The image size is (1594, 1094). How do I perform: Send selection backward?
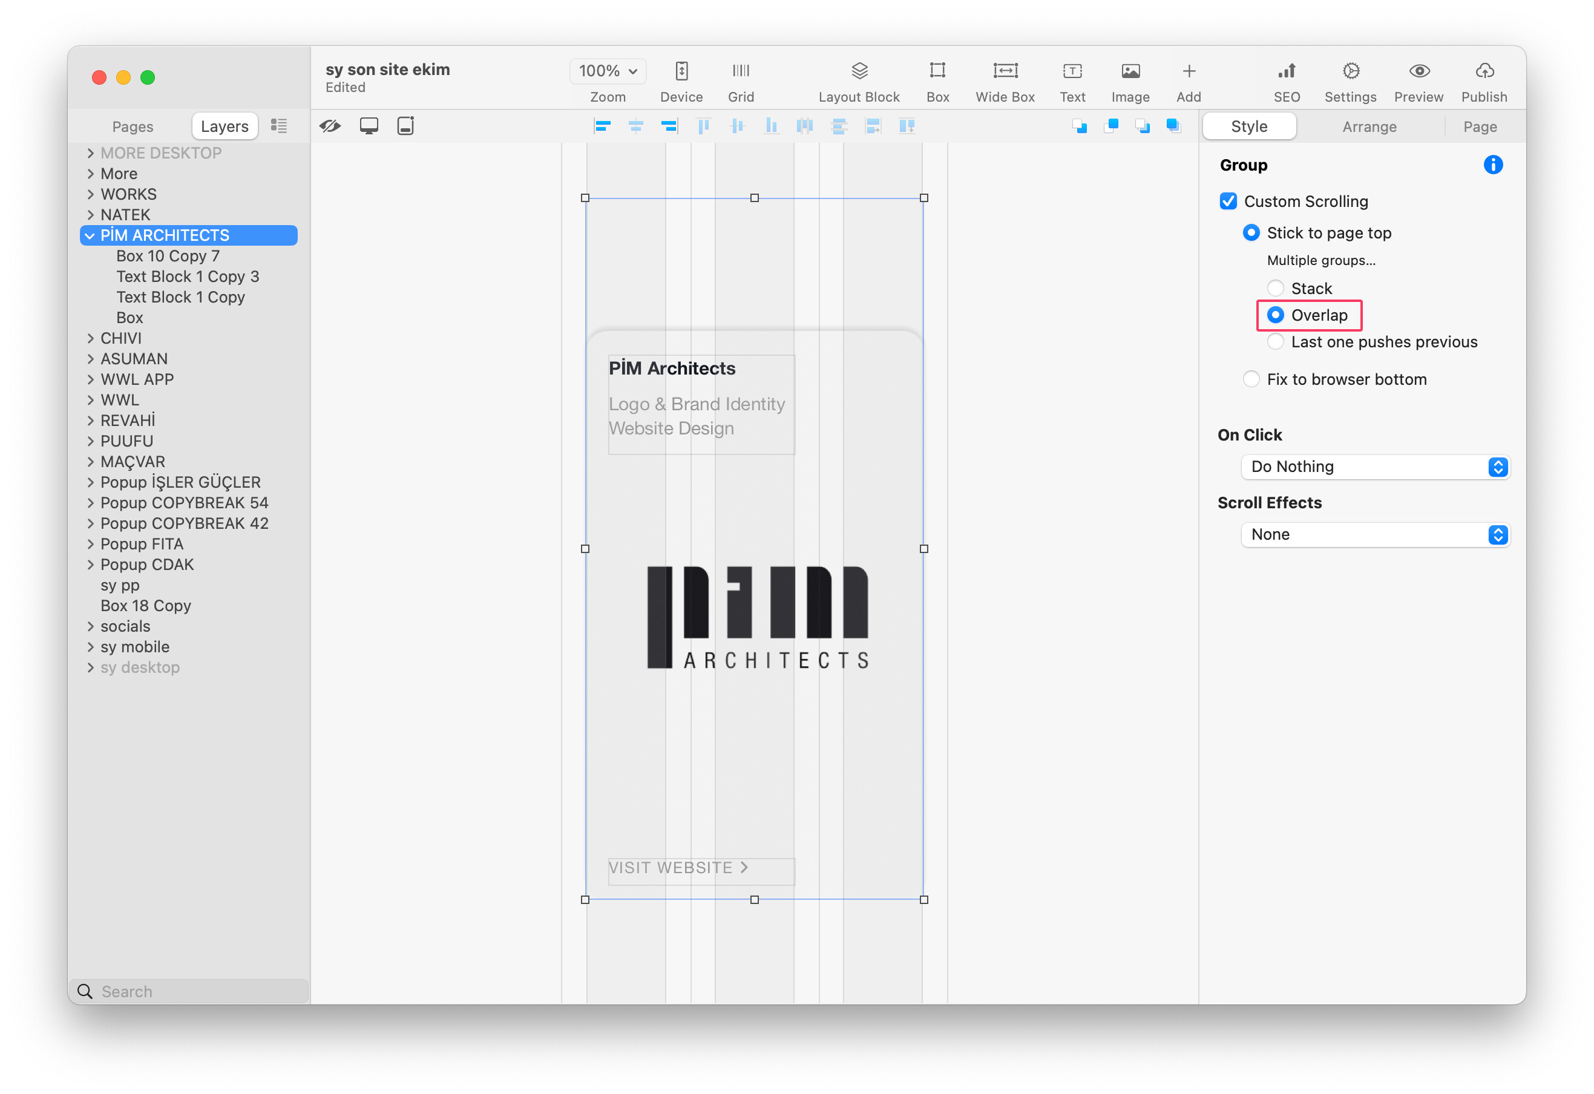[1079, 126]
